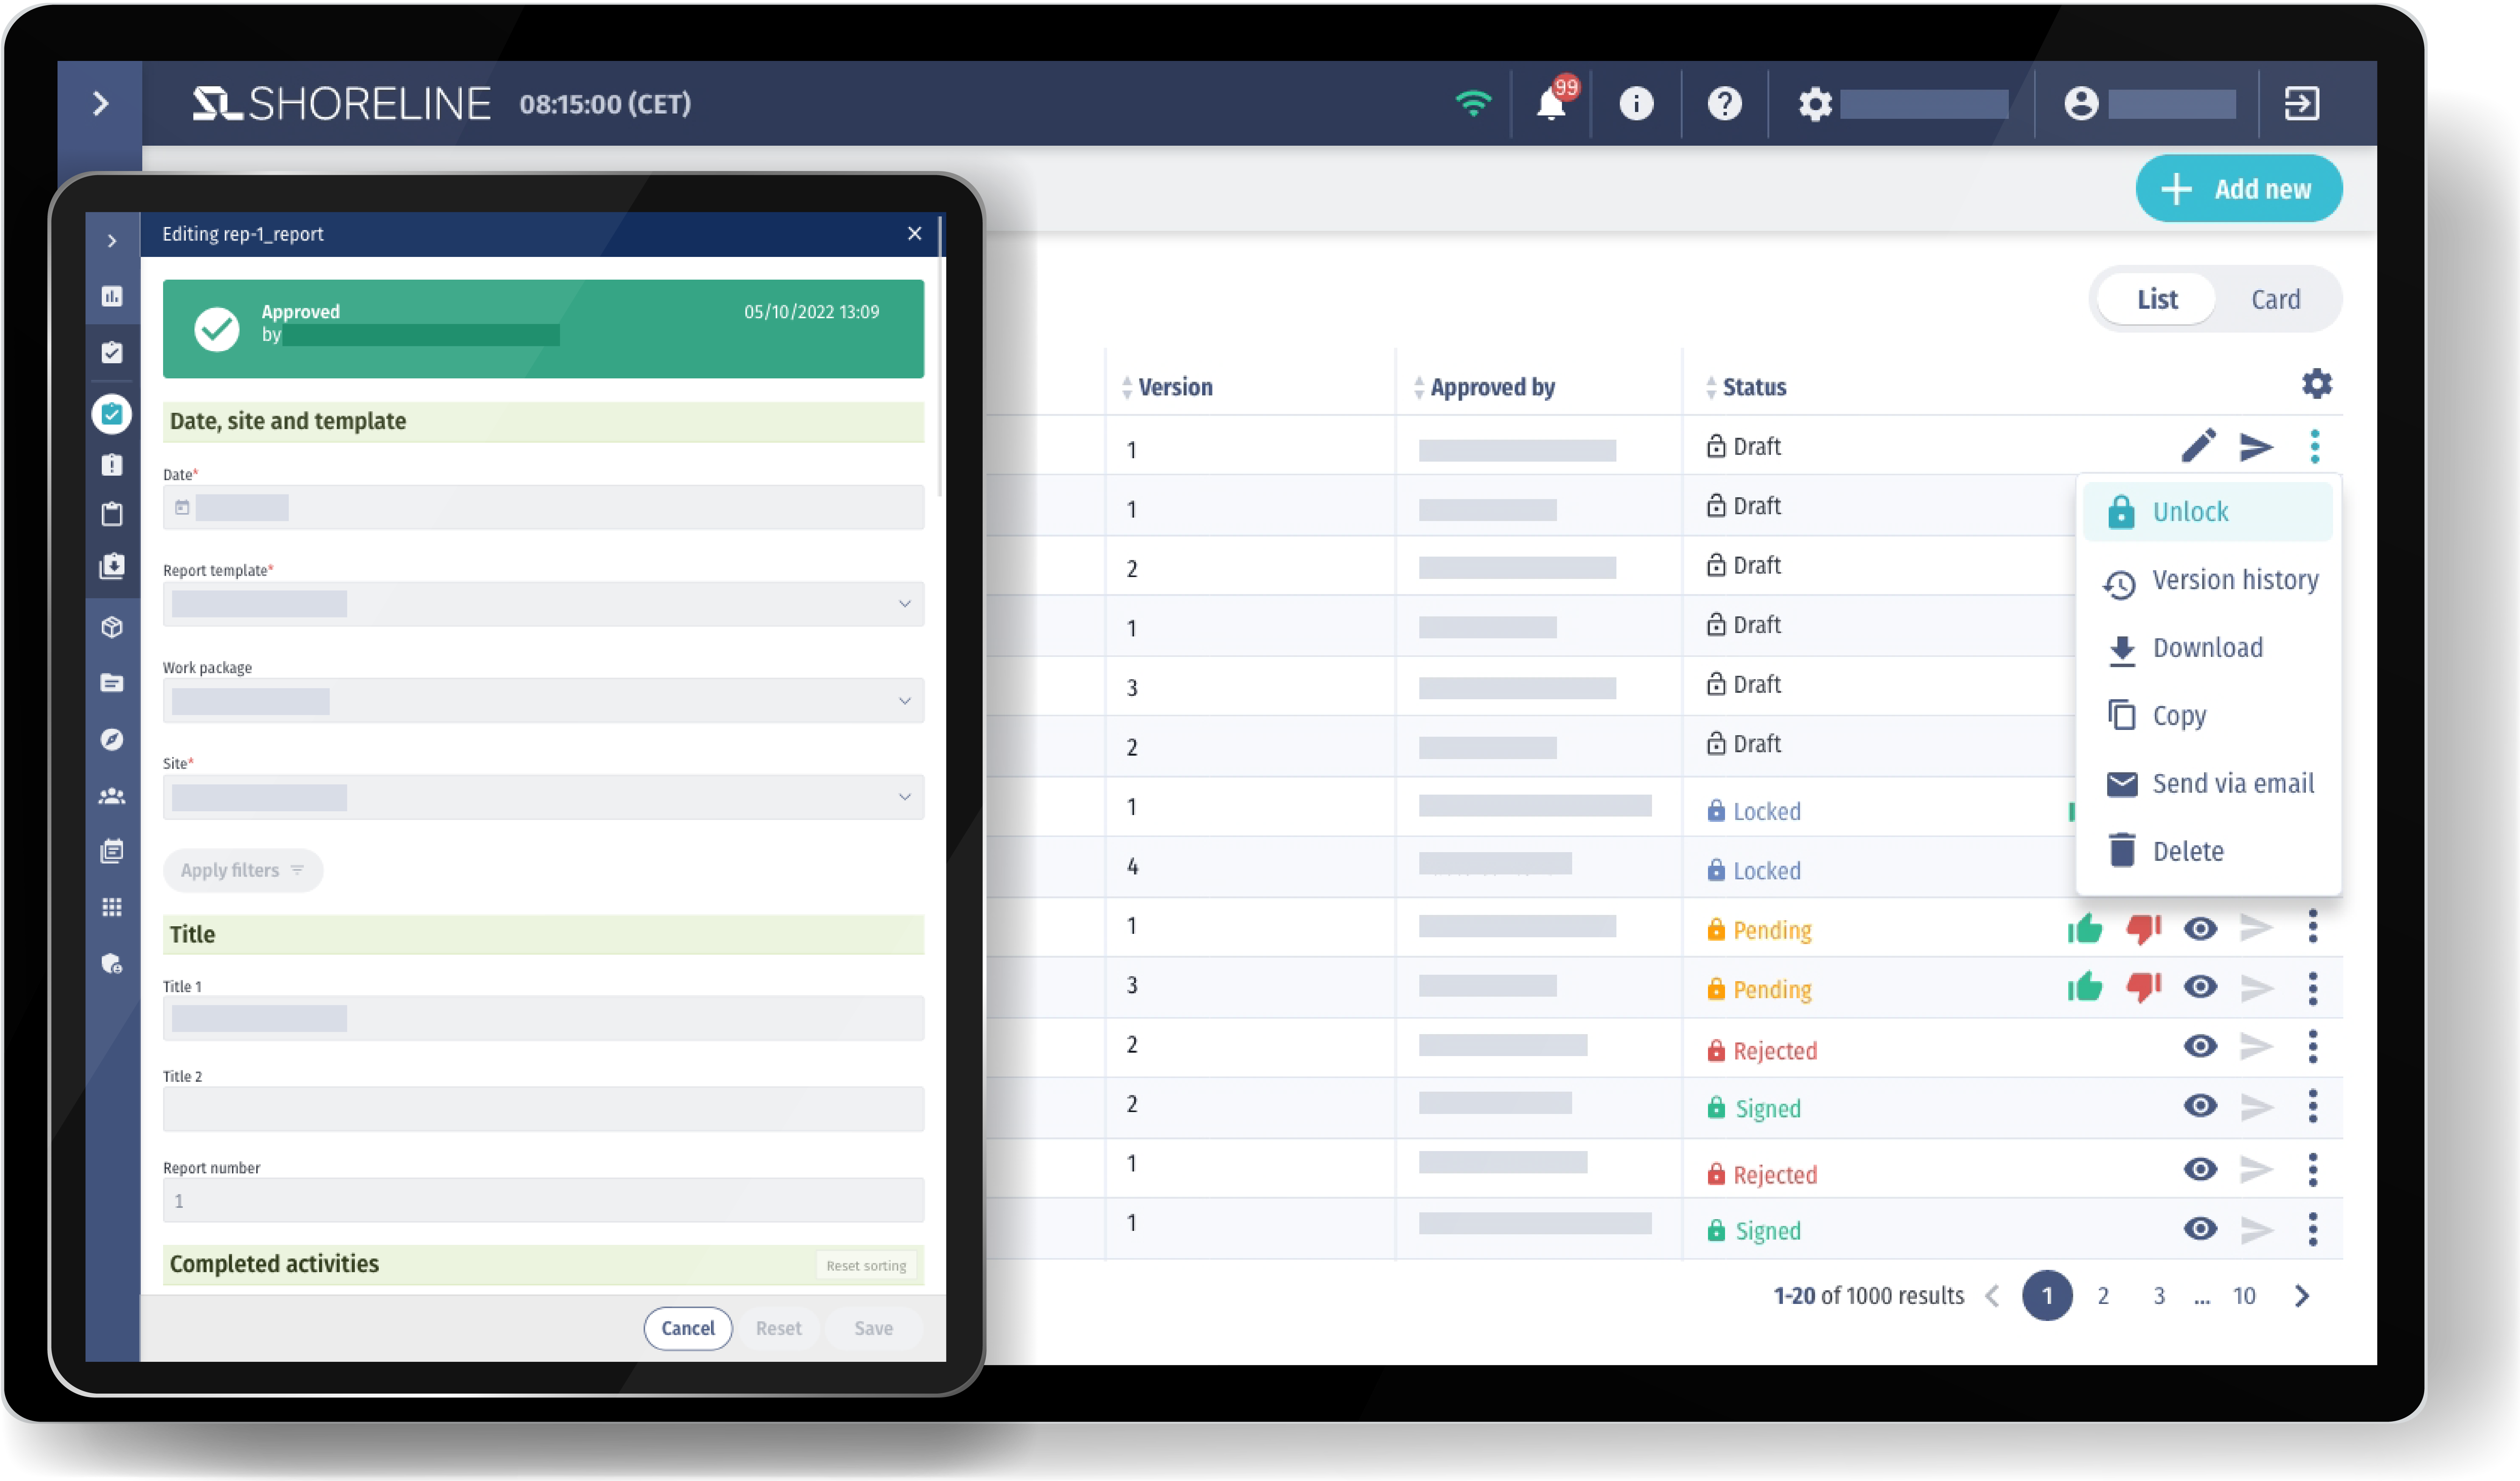Open the Site dropdown
The height and width of the screenshot is (1481, 2520).
point(543,797)
